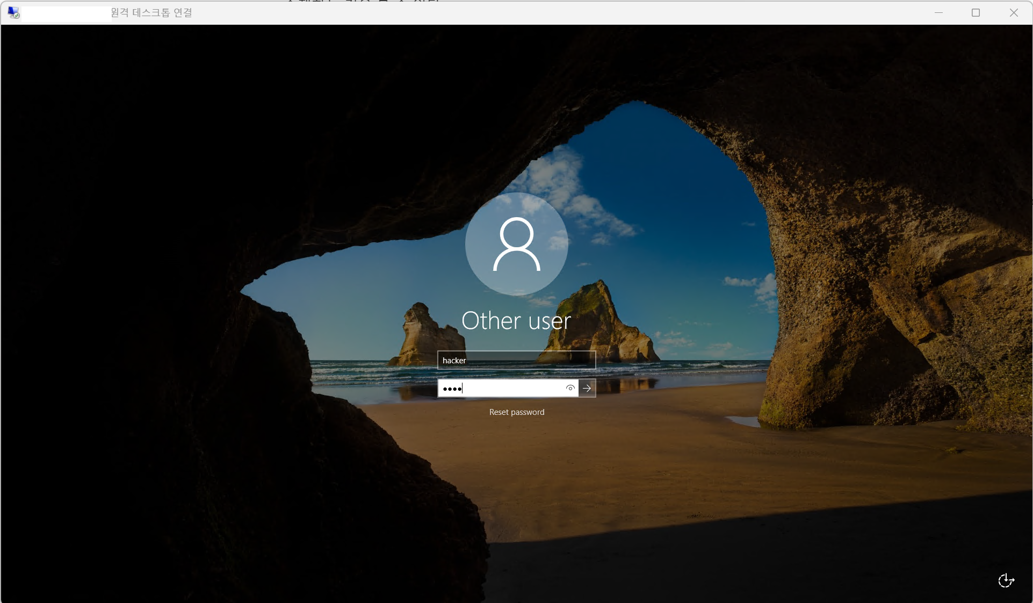This screenshot has width=1033, height=603.
Task: Minimize the Remote Desktop window
Action: click(938, 12)
